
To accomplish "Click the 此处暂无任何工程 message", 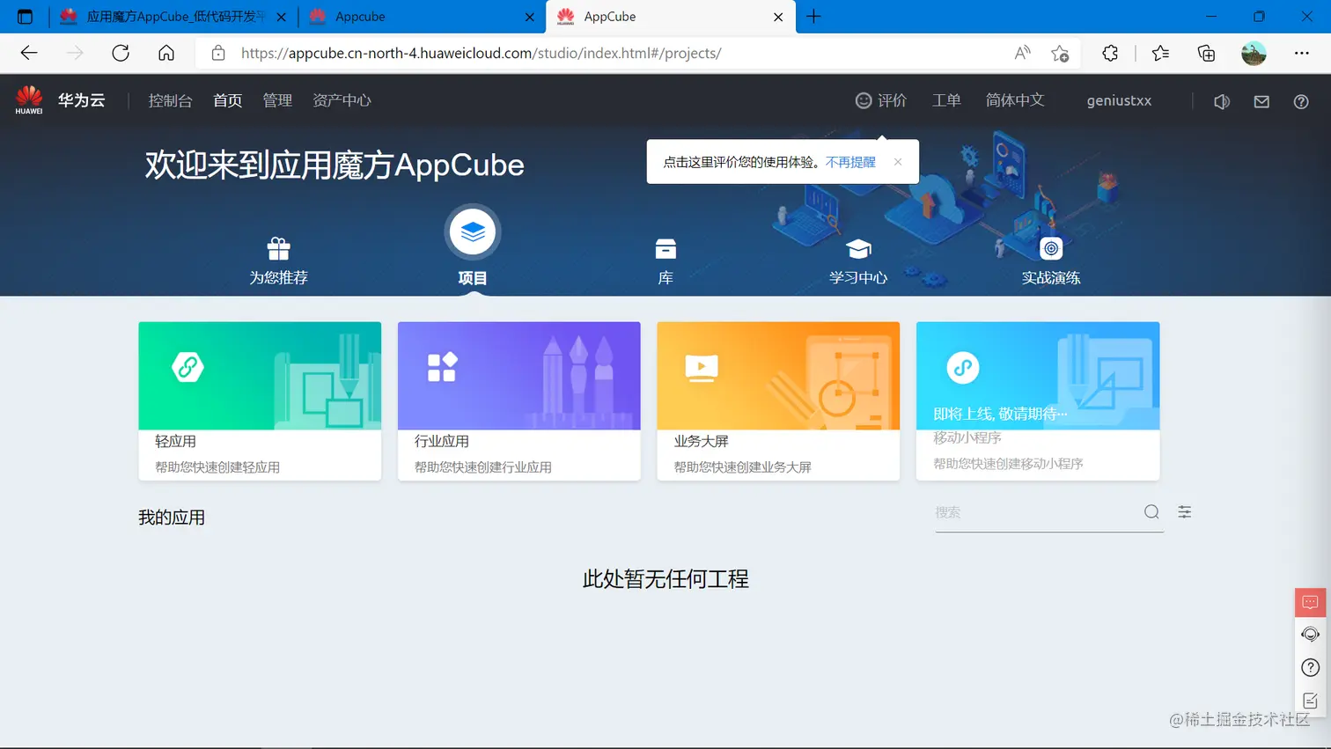I will pyautogui.click(x=665, y=579).
